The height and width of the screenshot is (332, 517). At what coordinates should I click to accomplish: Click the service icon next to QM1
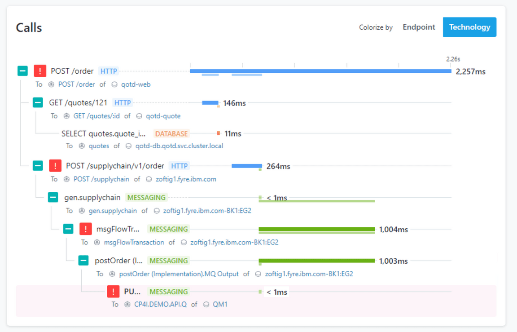click(x=207, y=304)
